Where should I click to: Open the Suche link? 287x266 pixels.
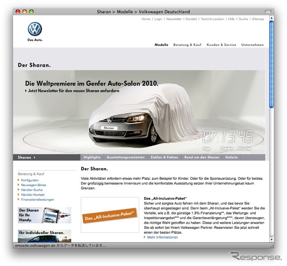(x=243, y=19)
